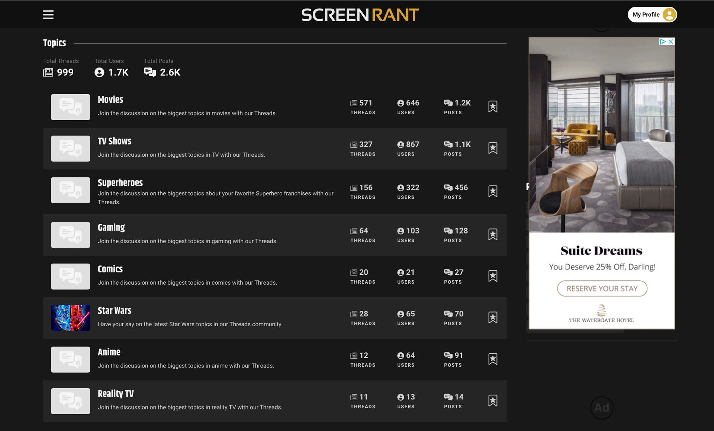Screen dimensions: 714x431
Task: Click the Movies 1.2K posts icon
Action: (448, 103)
